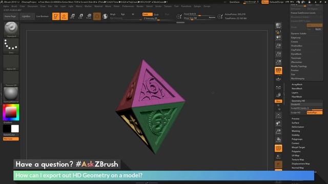Click Rotate view icon on right shelf
Viewport: 328px width, 184px height.
click(x=278, y=140)
